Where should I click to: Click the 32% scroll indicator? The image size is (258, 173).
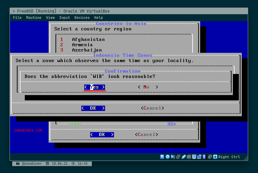click(172, 124)
